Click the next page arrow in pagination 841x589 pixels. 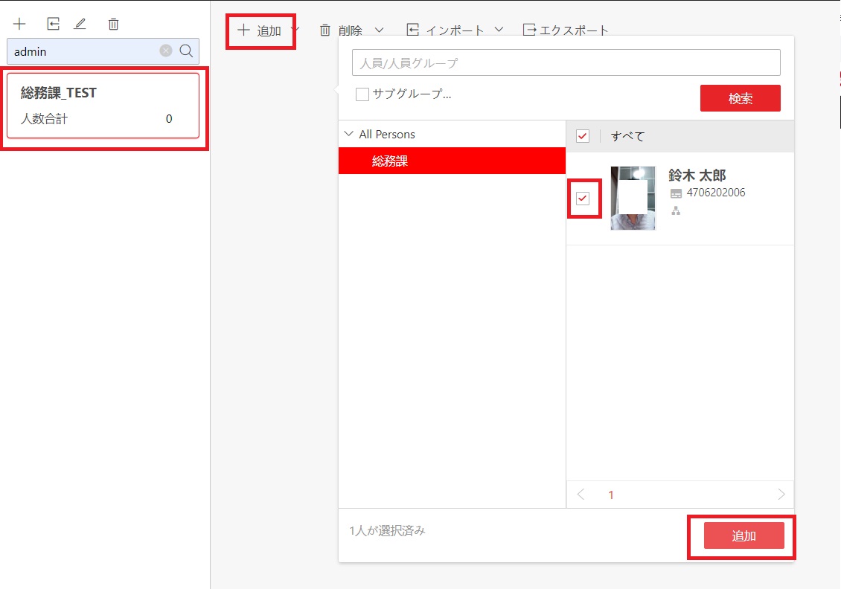point(781,494)
